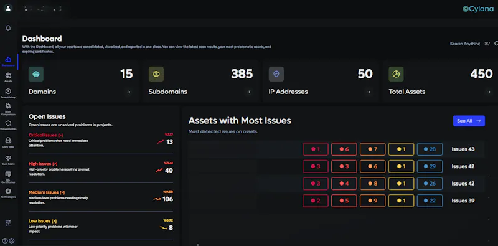The height and width of the screenshot is (246, 498).
Task: Open Subdomains via its arrow
Action: pyautogui.click(x=248, y=92)
